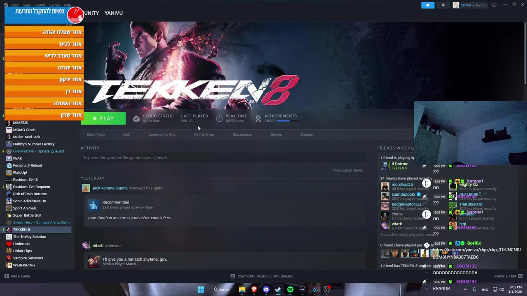
Task: Click the Undertale heart icon in library
Action: 9,244
